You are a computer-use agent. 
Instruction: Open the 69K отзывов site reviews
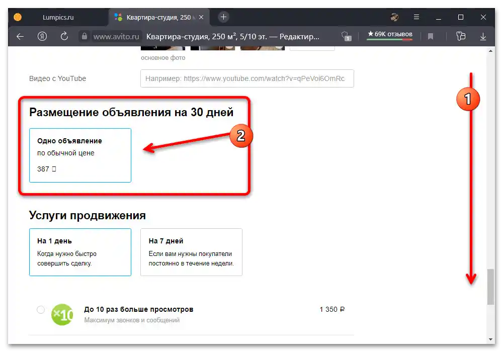[x=390, y=35]
